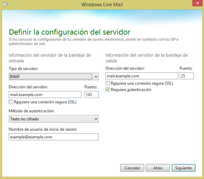Open the Tipo de servidor IMAP dropdown

click(54, 77)
